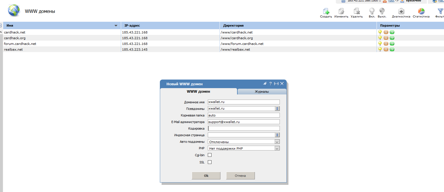
Task: Click the CGI icon in cardhack.org row
Action: click(386, 38)
